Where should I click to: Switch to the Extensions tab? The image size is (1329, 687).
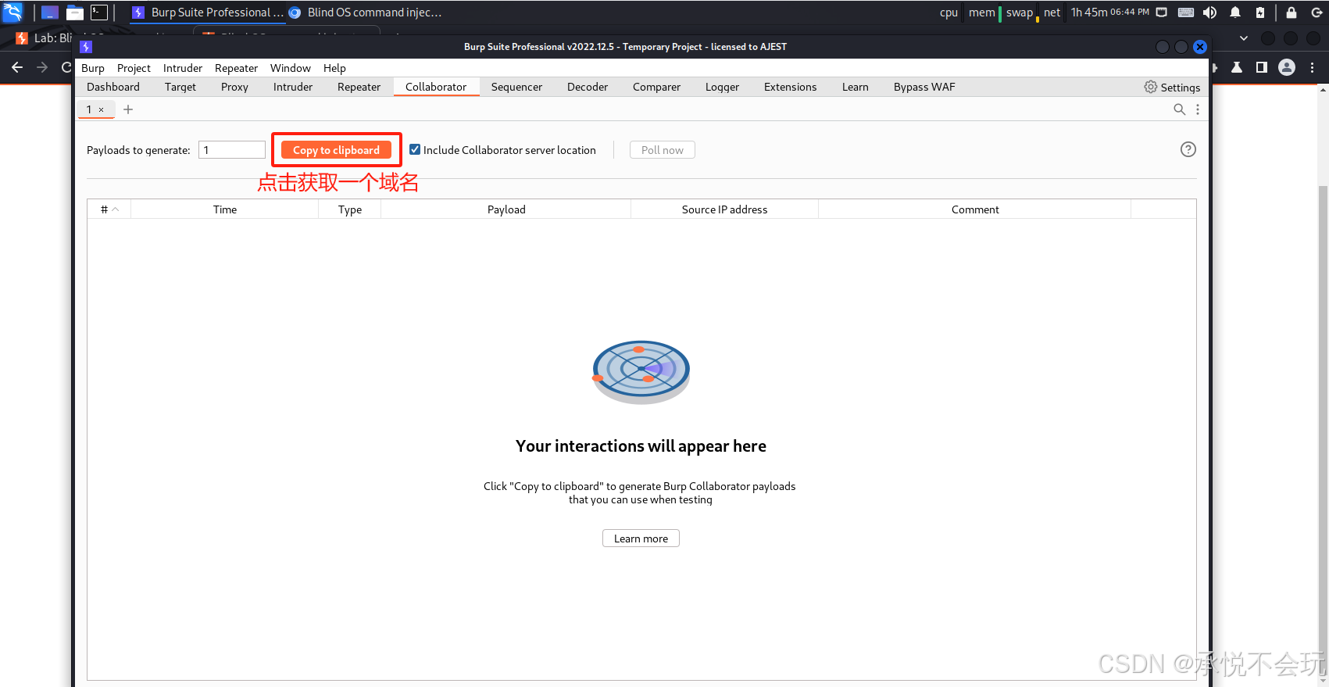click(x=790, y=87)
